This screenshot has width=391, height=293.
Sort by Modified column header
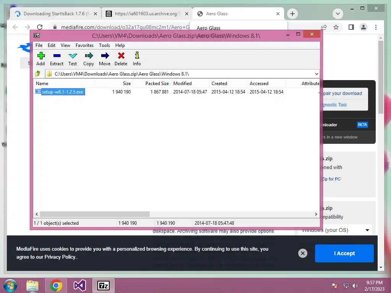click(x=190, y=84)
